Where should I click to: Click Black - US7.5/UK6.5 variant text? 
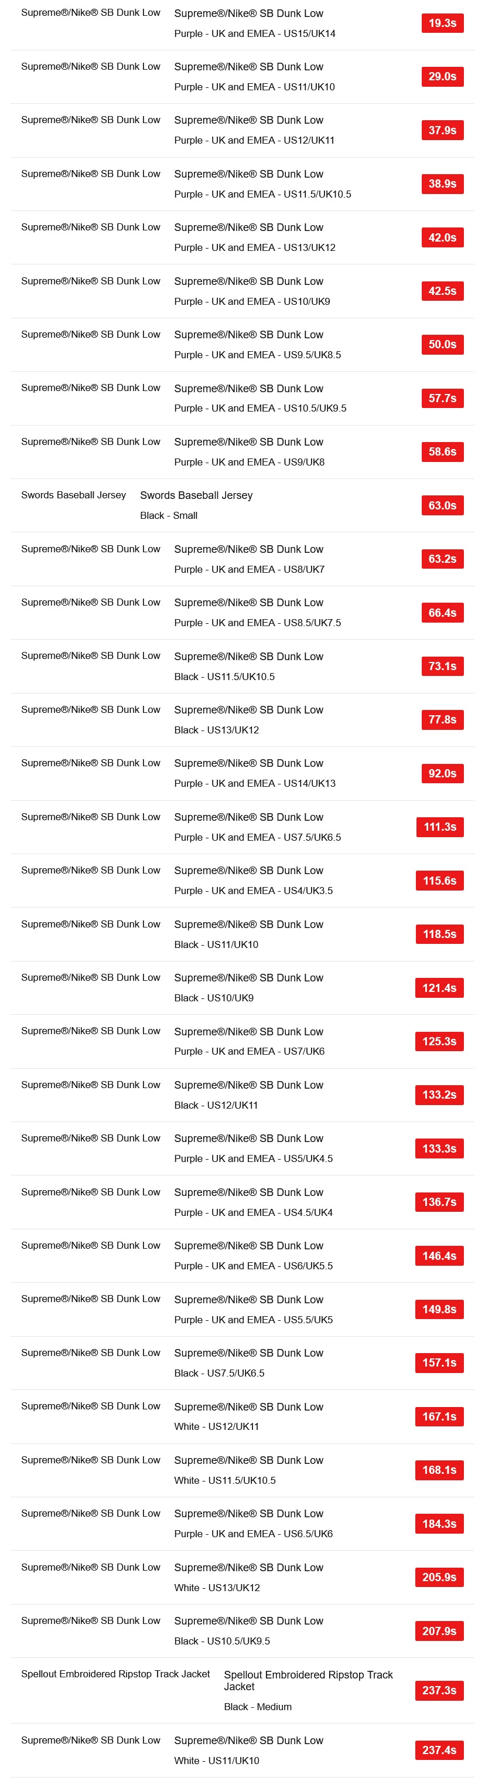(218, 1372)
